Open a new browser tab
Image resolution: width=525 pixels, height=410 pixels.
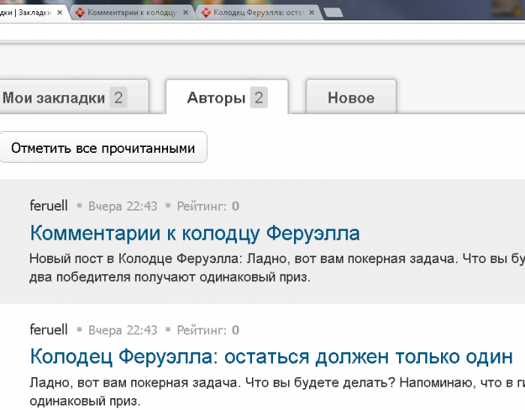click(333, 13)
